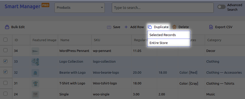Click the Delete trash icon
Screen dimensions: 245x99
click(x=174, y=27)
